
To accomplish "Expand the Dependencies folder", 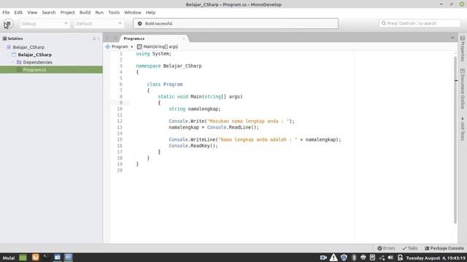I will click(x=12, y=63).
